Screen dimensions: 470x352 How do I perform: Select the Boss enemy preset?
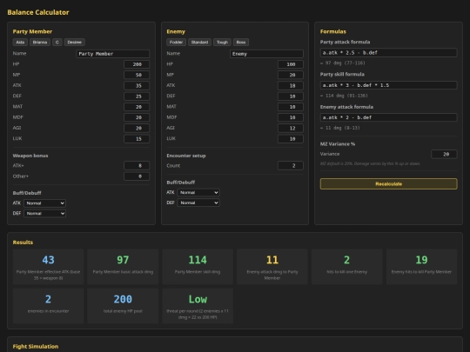point(241,43)
